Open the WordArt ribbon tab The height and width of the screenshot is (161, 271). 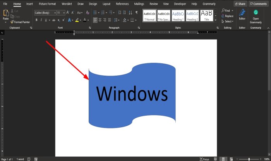(x=67, y=4)
